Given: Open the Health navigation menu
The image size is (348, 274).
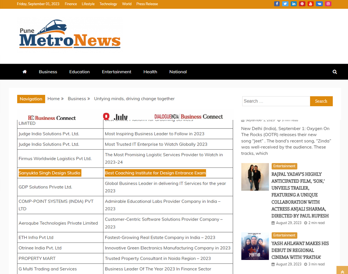Looking at the screenshot, I should tap(150, 72).
